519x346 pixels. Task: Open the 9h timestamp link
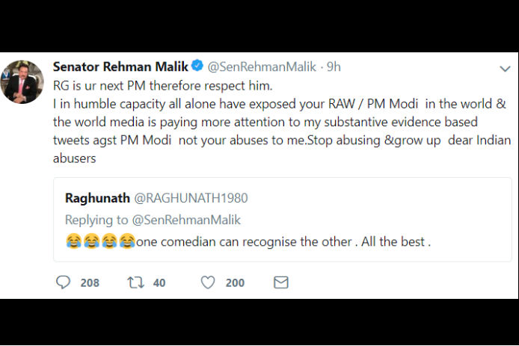pyautogui.click(x=334, y=67)
